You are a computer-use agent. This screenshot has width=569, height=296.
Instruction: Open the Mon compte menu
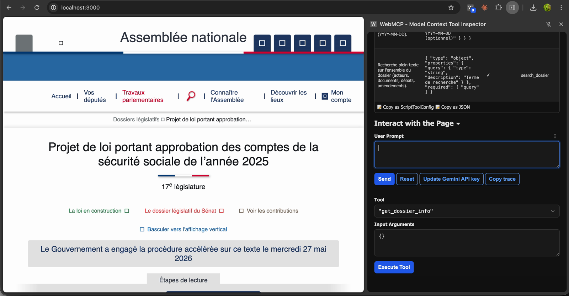(341, 96)
